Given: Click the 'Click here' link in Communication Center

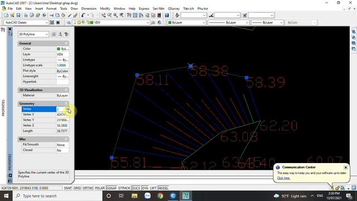Looking at the screenshot, I should point(283,178).
